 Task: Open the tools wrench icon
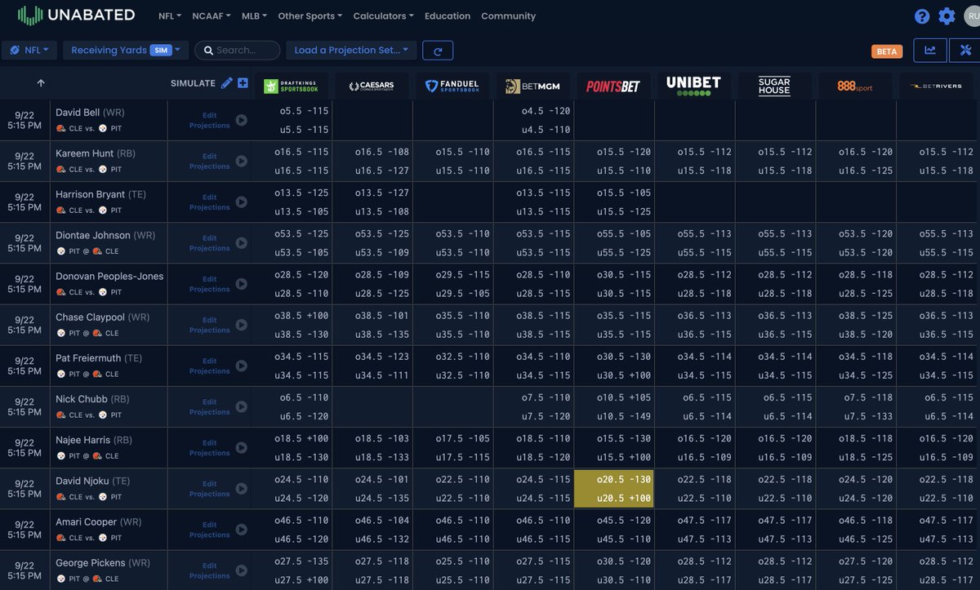pyautogui.click(x=965, y=51)
